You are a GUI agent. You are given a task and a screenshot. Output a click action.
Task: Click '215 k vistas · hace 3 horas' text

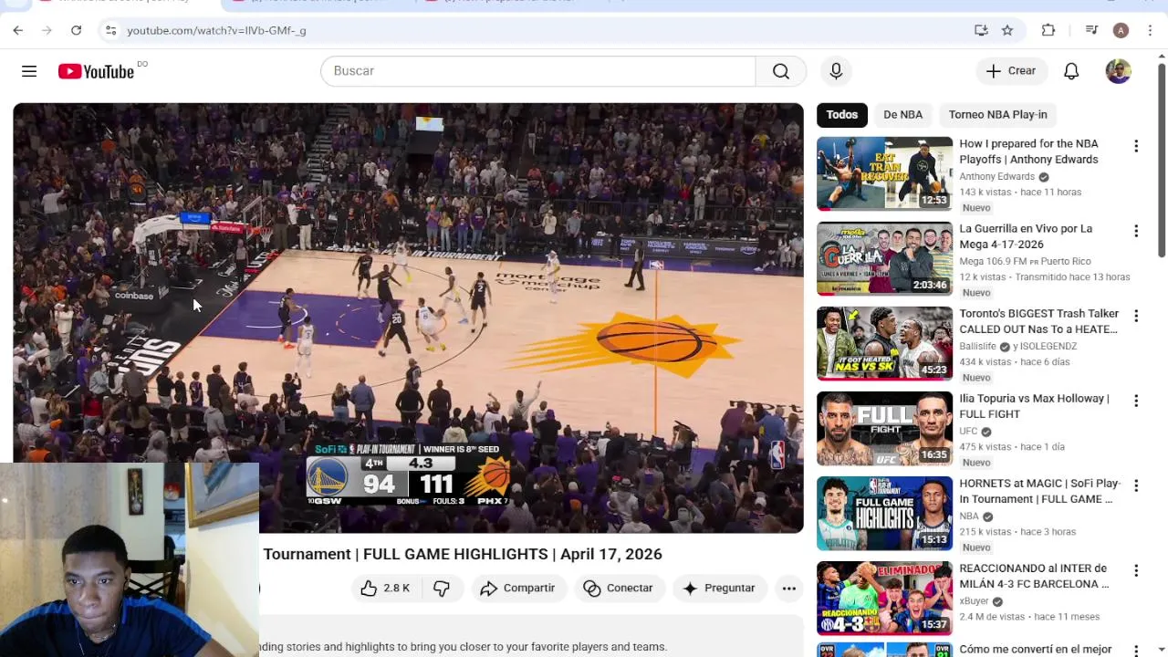(x=1017, y=532)
